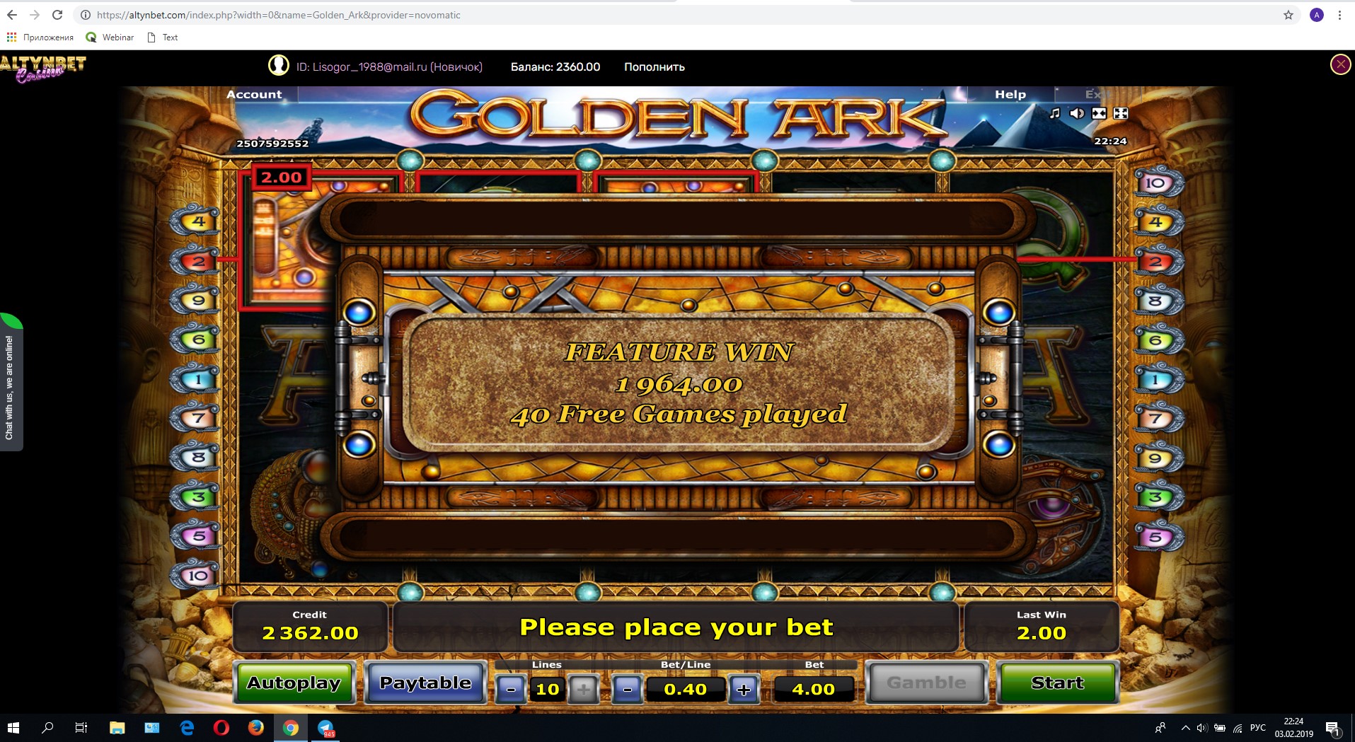Image resolution: width=1355 pixels, height=742 pixels.
Task: Launch Opera from the taskbar
Action: point(221,727)
